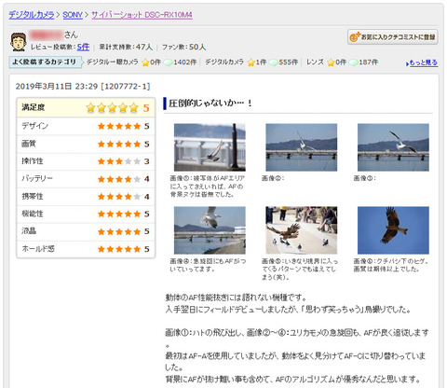Click the star icon next to レンズ 0件
447x388 pixels.
(331, 62)
